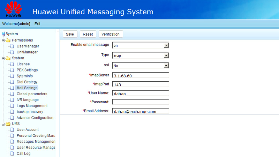Open the ssl dropdown set to No
This screenshot has height=157, width=279.
tap(166, 66)
